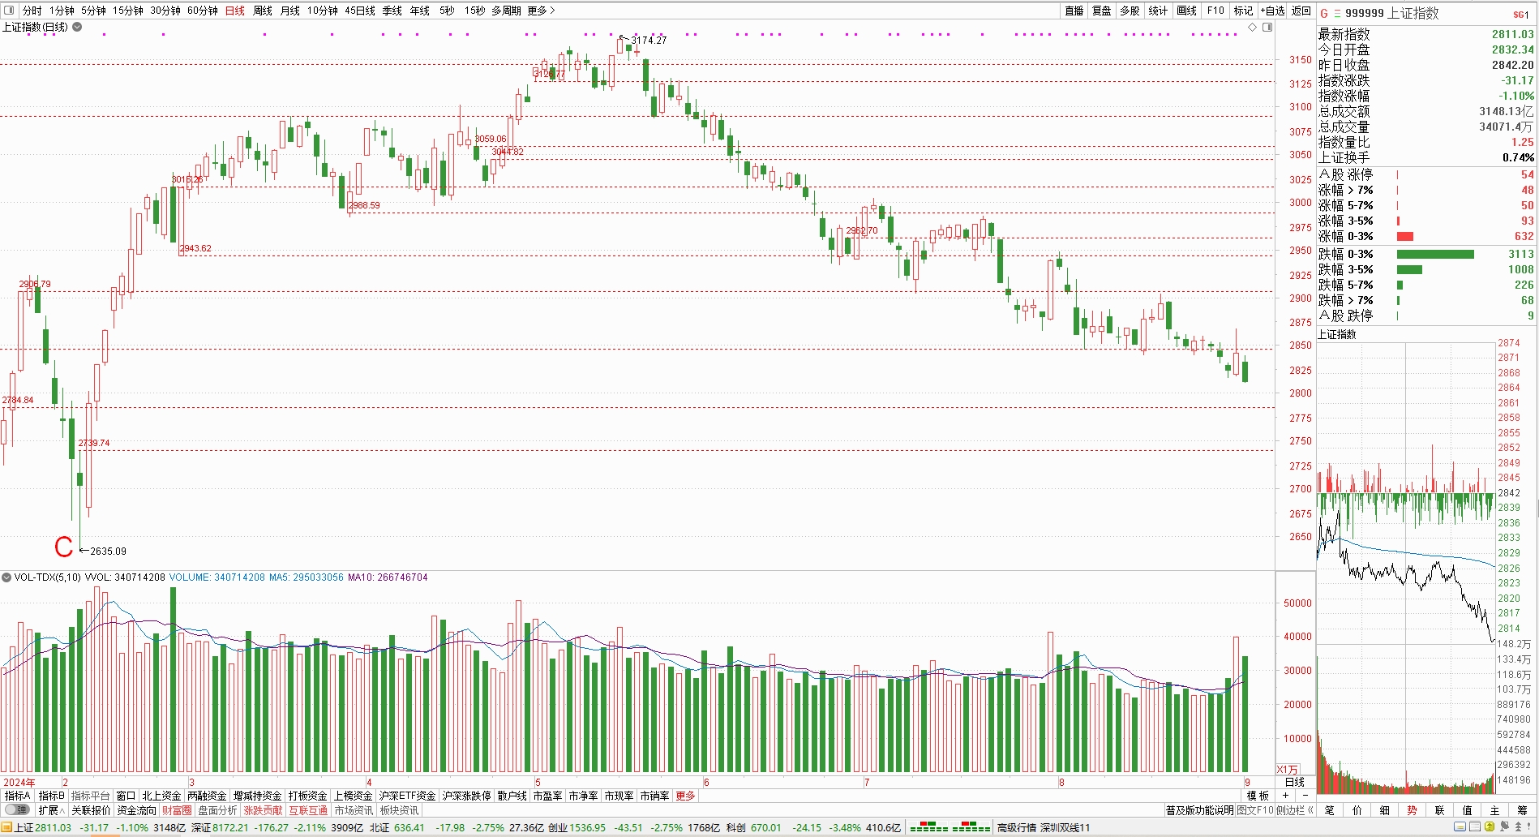Click the 直播 button in top toolbar

pos(1074,11)
